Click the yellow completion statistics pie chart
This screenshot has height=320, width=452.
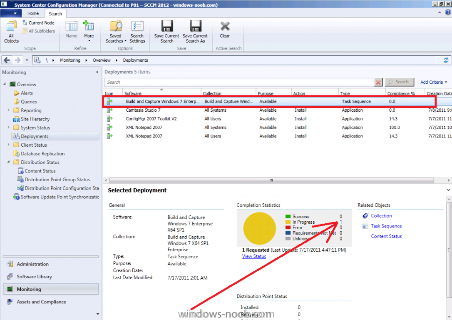[x=259, y=228]
